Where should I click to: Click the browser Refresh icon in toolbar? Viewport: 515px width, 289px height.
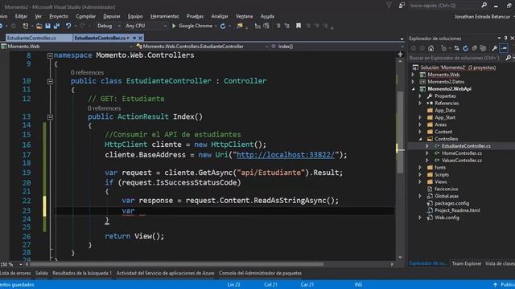pyautogui.click(x=223, y=26)
